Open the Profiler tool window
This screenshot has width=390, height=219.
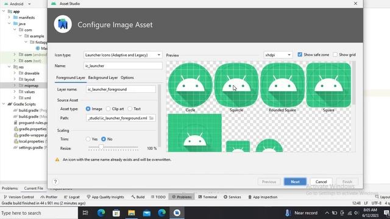click(x=49, y=197)
